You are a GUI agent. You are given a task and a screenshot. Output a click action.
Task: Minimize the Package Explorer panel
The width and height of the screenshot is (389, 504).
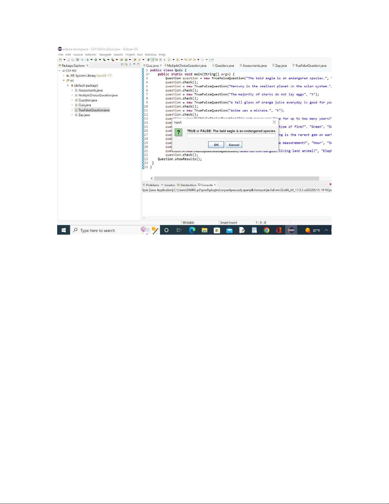pos(134,64)
